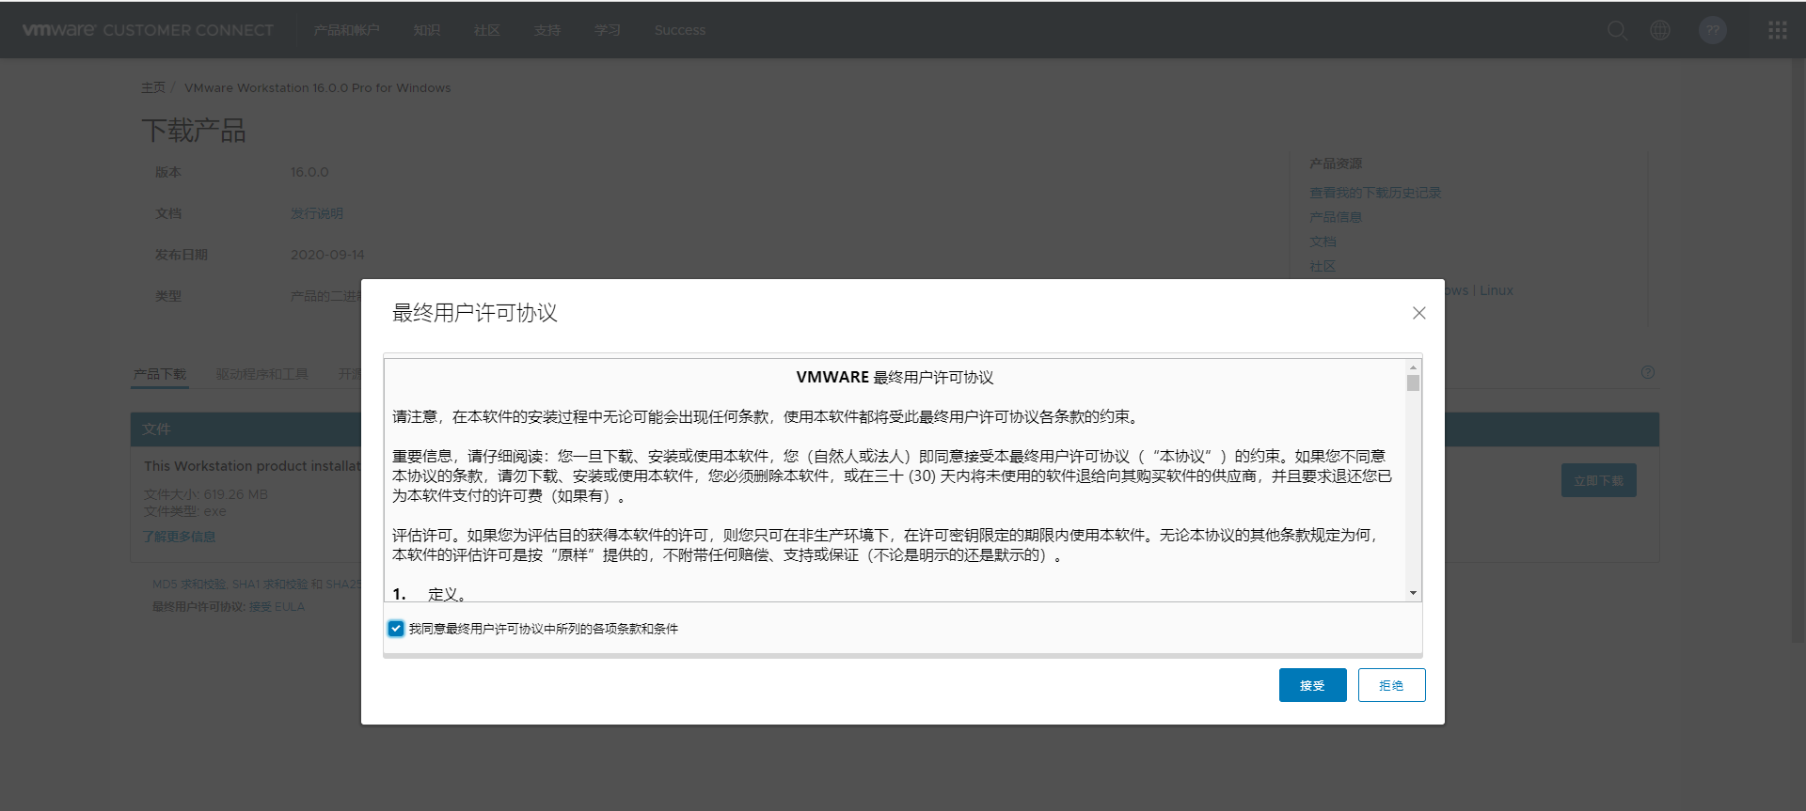
Task: Click the SHA1 求和校验 link
Action: (270, 585)
